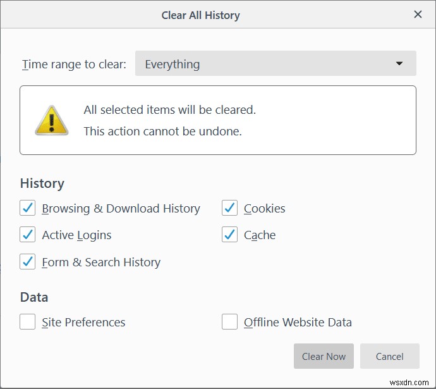The width and height of the screenshot is (436, 389).
Task: Uncheck Browsing & Download History
Action: click(28, 208)
